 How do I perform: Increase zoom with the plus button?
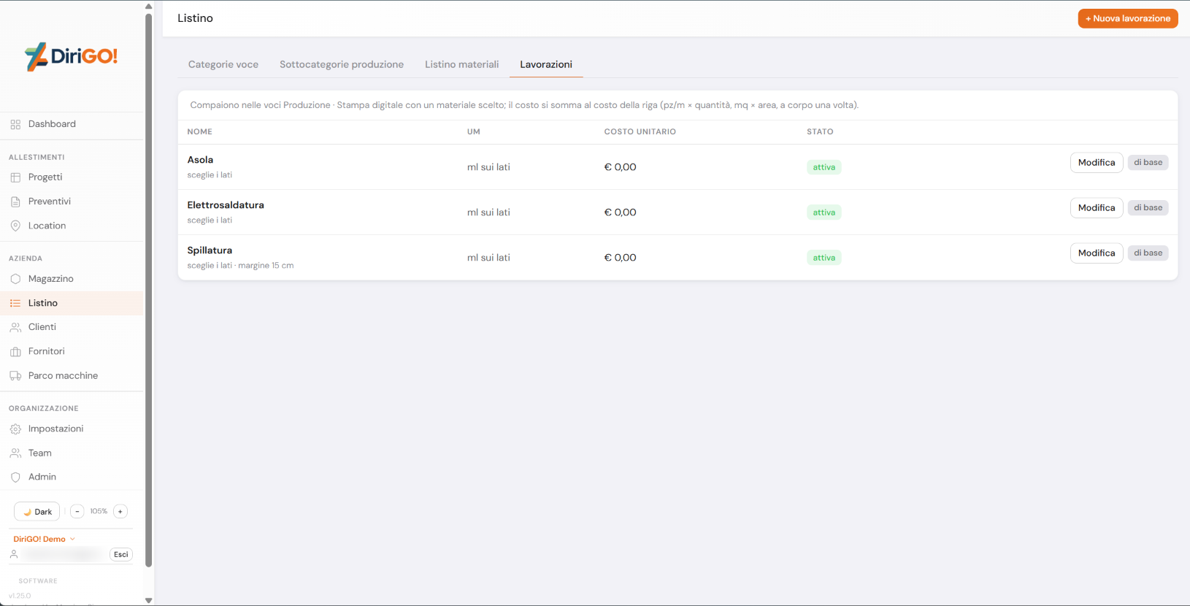click(120, 512)
